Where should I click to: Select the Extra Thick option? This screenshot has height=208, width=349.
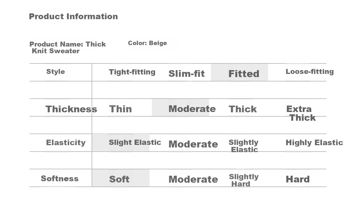[301, 113]
